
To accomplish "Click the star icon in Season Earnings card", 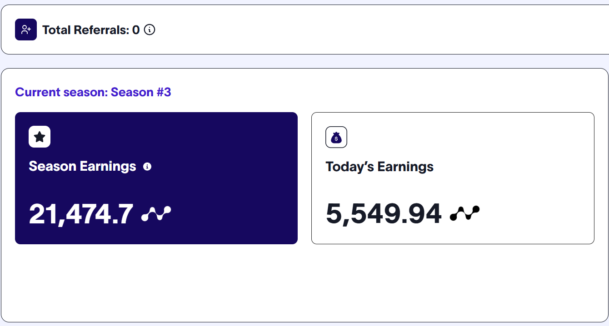I will pos(40,137).
